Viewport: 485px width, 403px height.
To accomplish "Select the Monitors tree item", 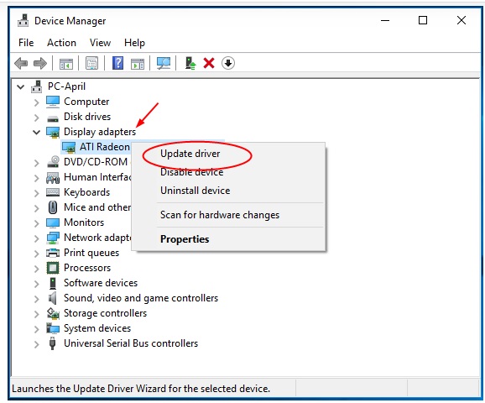I will click(x=84, y=222).
